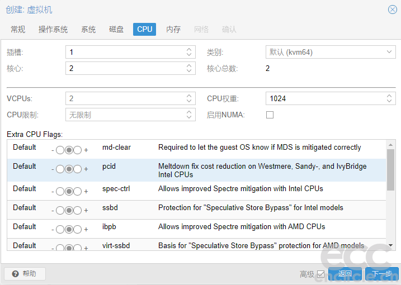Click the 下一步 next button
401x285 pixels.
(x=381, y=274)
